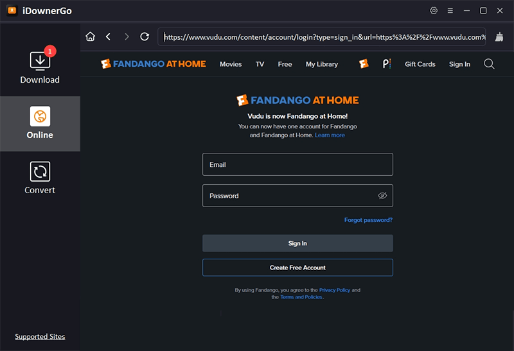The image size is (514, 351).
Task: Click the Sign In button under the form
Action: pyautogui.click(x=297, y=243)
